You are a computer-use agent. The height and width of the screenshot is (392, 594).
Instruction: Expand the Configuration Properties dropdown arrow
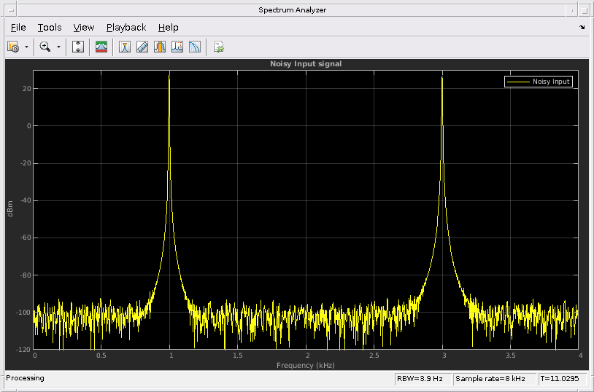(26, 47)
